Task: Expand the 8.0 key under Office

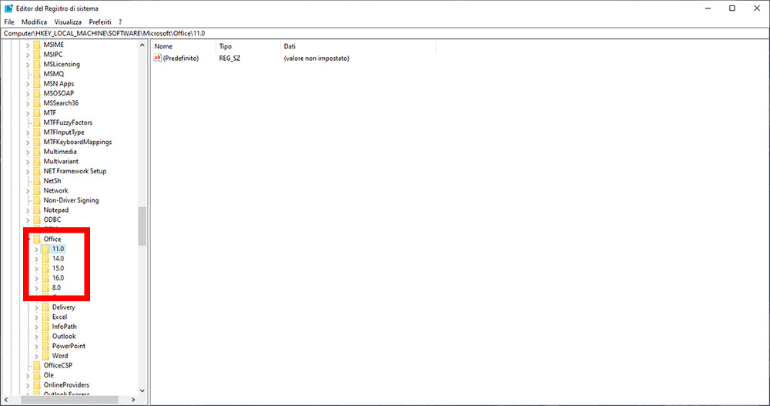Action: coord(36,289)
